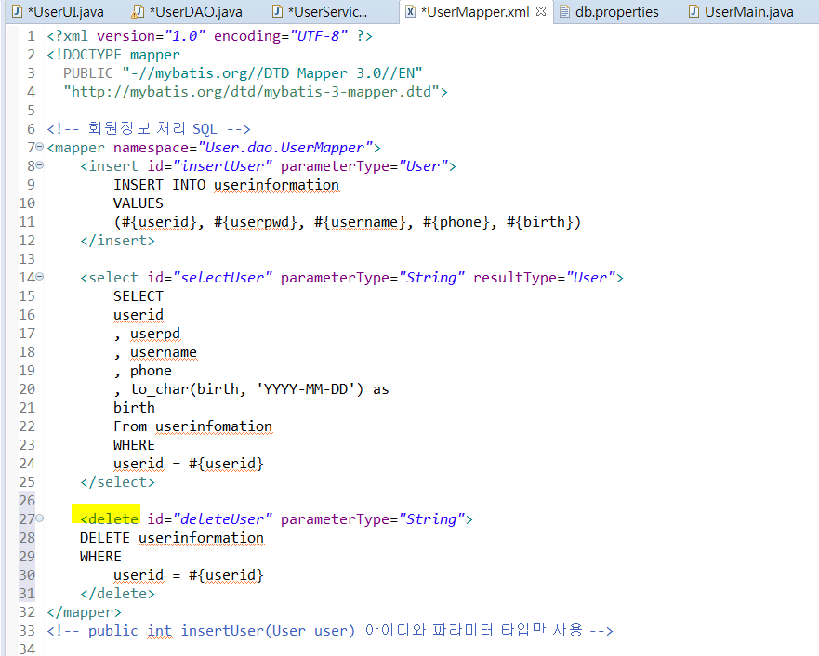This screenshot has width=819, height=656.
Task: Click the VALUES keyword on line 10
Action: (139, 203)
